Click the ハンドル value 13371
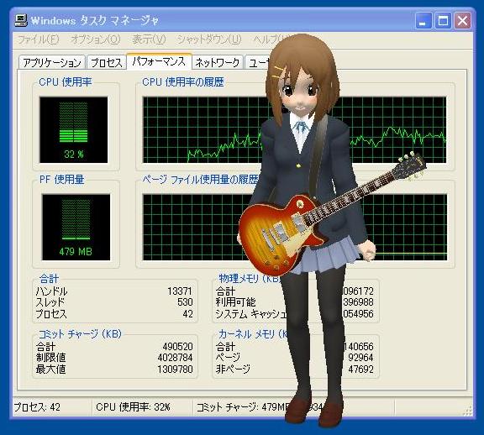484x435 pixels. tap(180, 291)
